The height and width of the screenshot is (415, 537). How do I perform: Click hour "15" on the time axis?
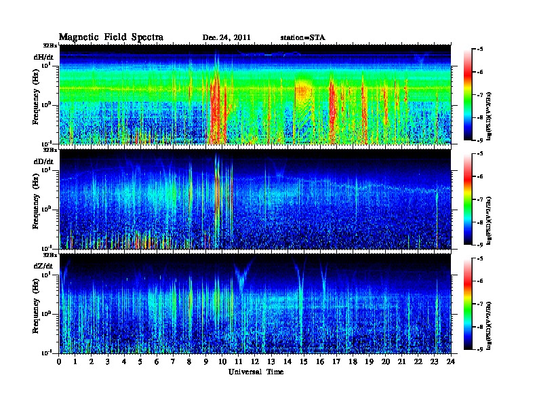coord(304,362)
